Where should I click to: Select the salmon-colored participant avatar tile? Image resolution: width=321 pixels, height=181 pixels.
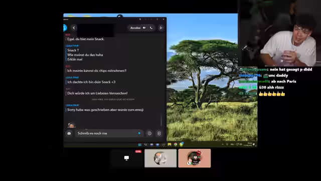[195, 158]
